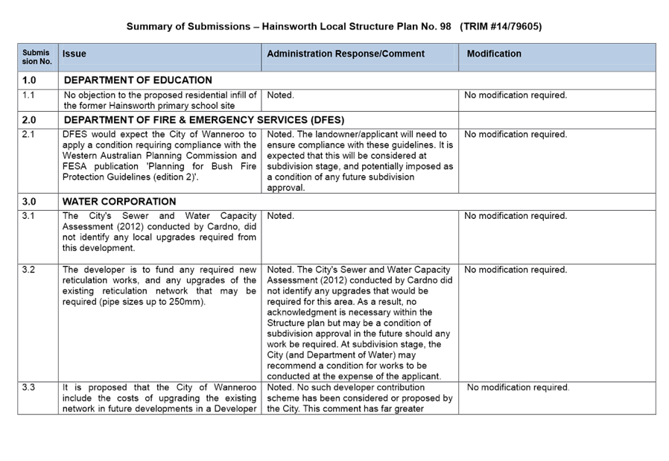Screen dimensions: 669x461
Task: Select the DFES issue text in row 2.1
Action: [159, 156]
